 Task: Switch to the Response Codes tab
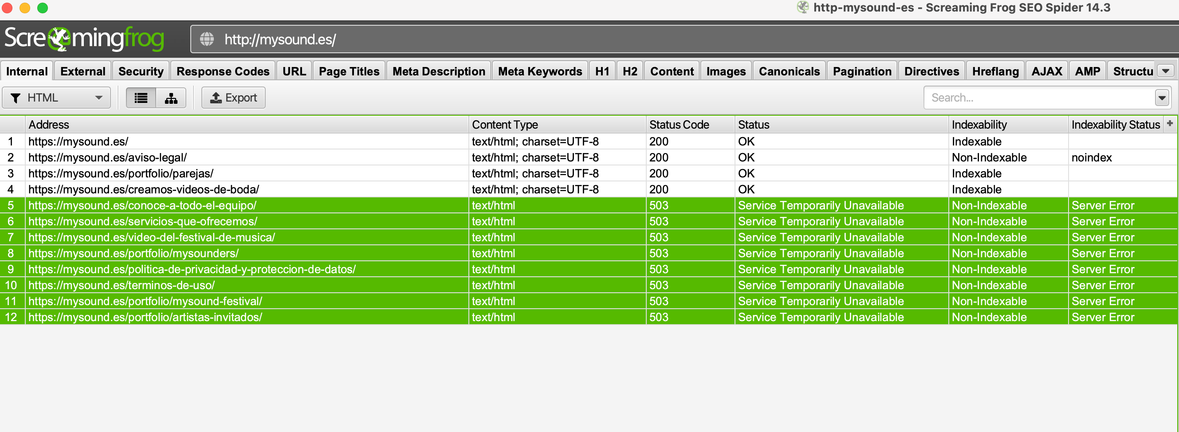click(x=223, y=71)
